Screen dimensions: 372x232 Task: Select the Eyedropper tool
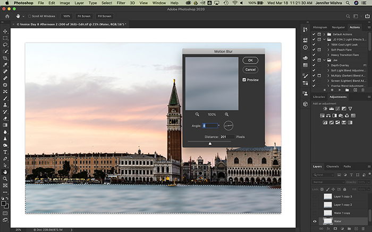coord(5,65)
